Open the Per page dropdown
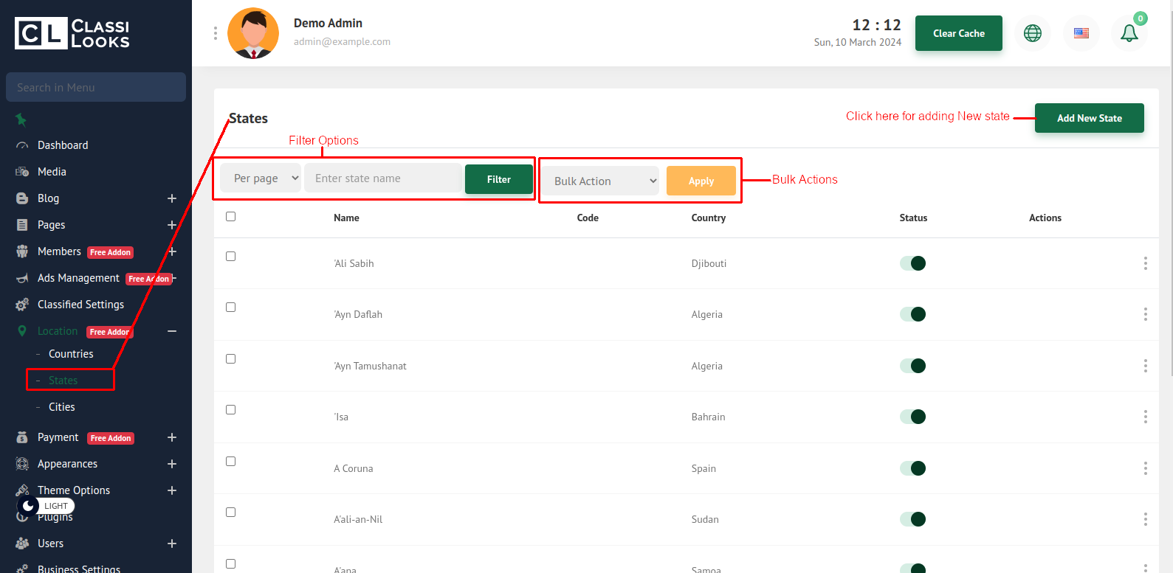Screen dimensions: 1173x573 (x=261, y=178)
